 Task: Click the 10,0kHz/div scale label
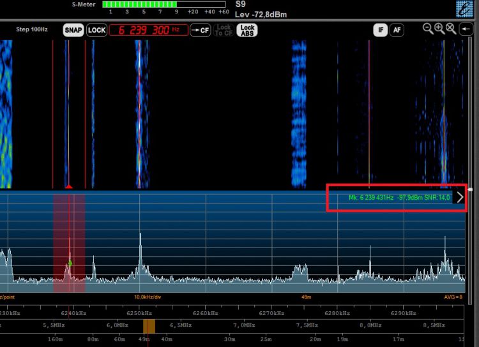click(148, 297)
